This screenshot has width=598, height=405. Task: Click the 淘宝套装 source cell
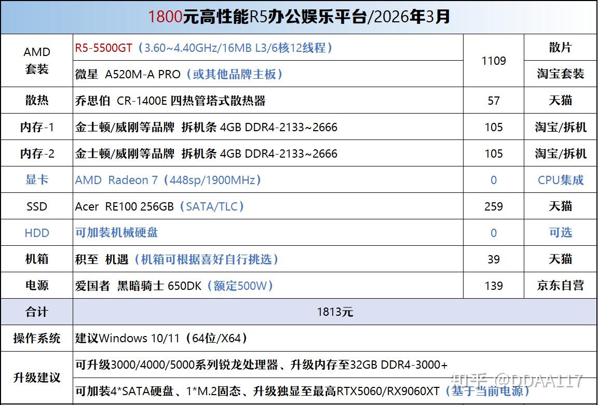[560, 74]
